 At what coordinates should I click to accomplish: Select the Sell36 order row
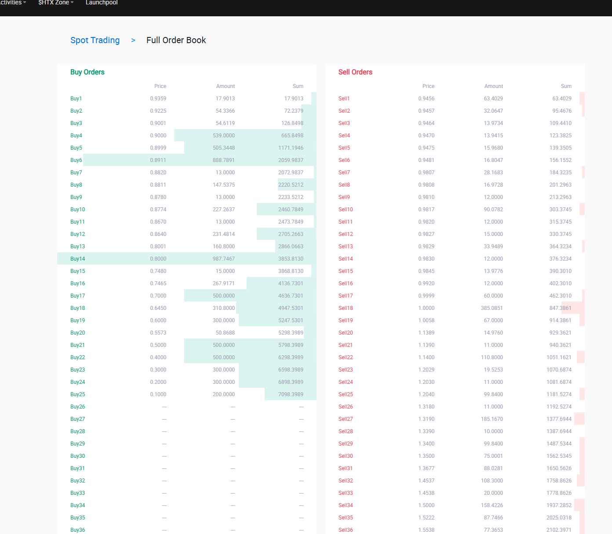point(455,530)
